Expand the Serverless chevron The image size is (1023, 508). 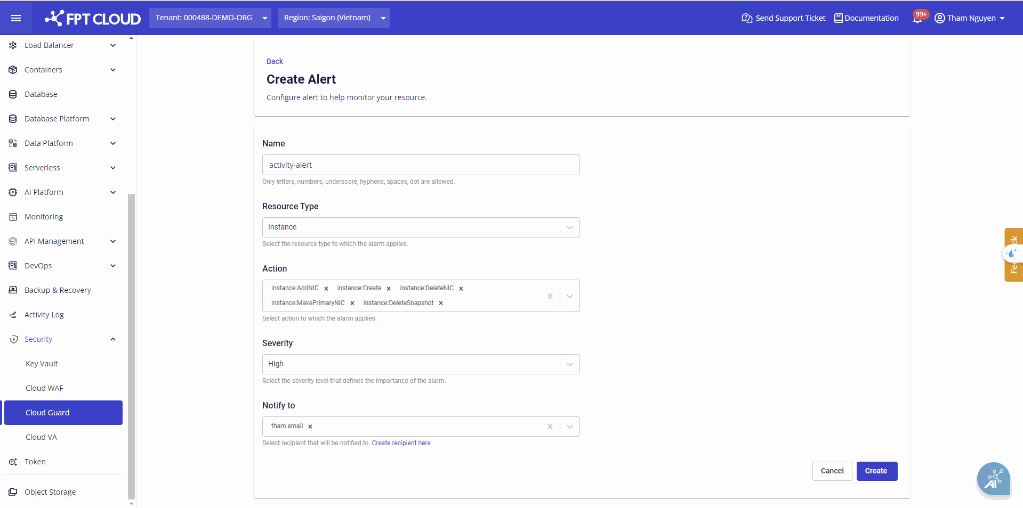(113, 168)
